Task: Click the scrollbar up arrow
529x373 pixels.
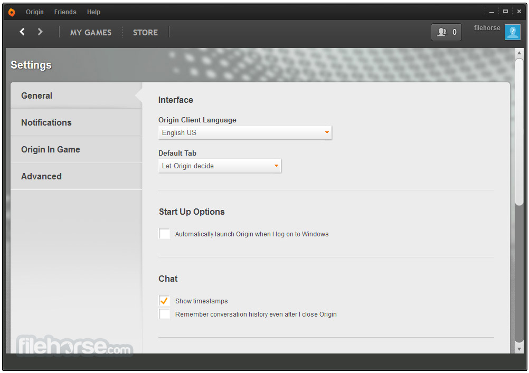Action: tap(519, 53)
